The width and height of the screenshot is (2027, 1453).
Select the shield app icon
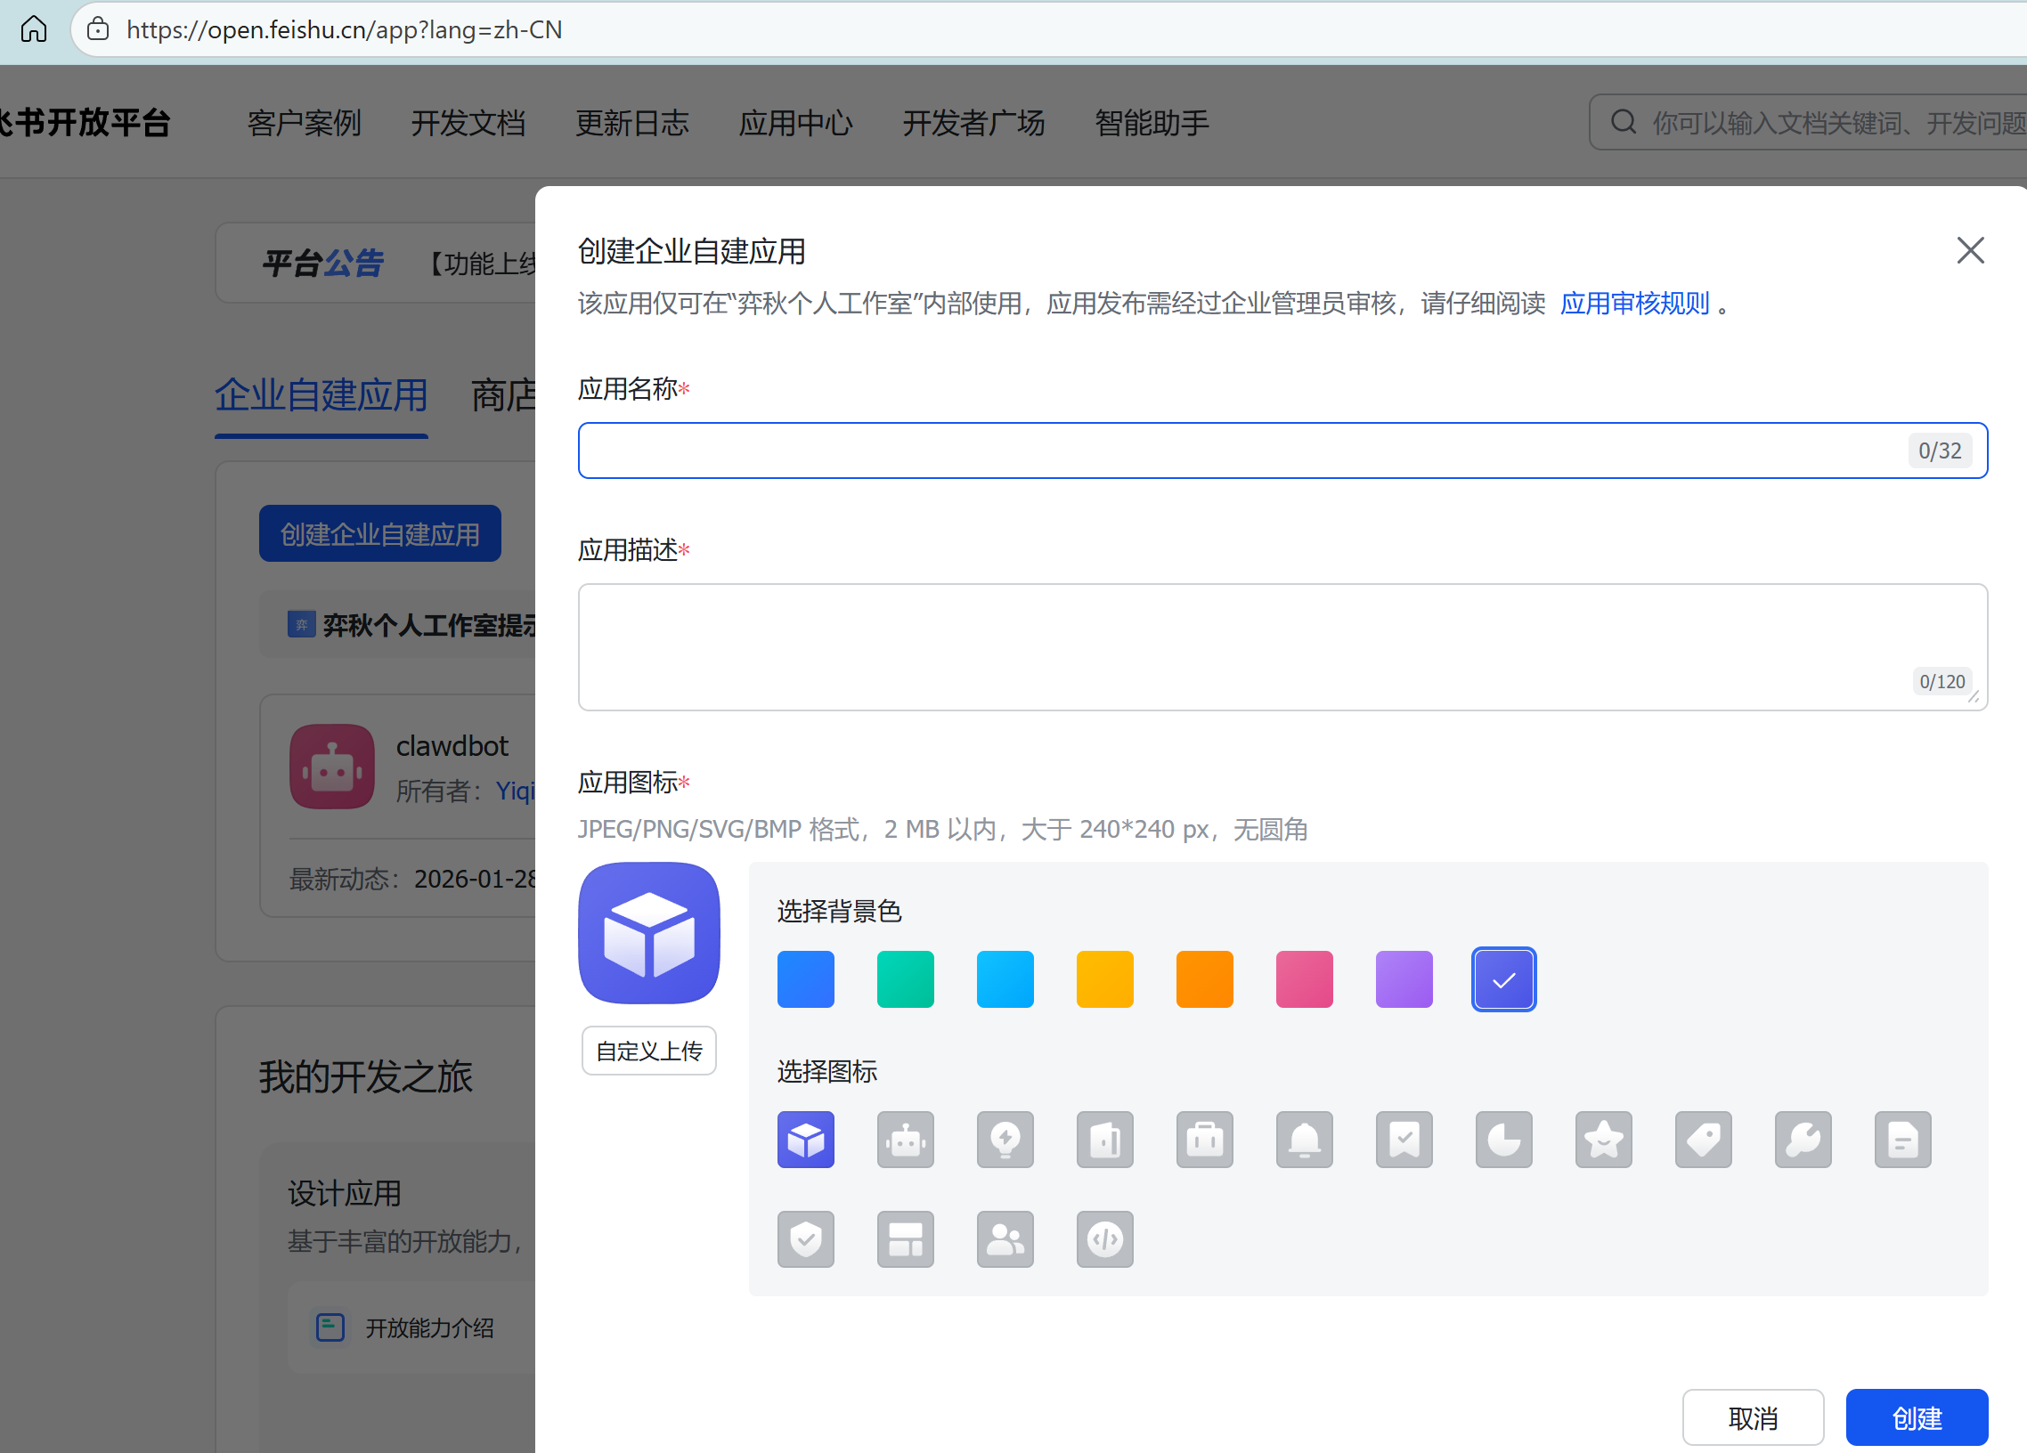(805, 1238)
